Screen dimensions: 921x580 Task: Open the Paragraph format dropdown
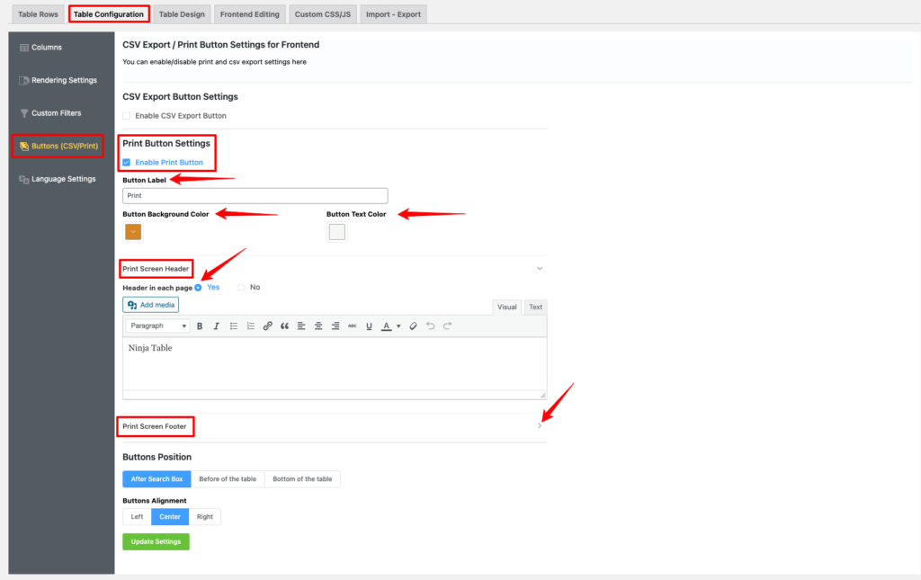[157, 326]
